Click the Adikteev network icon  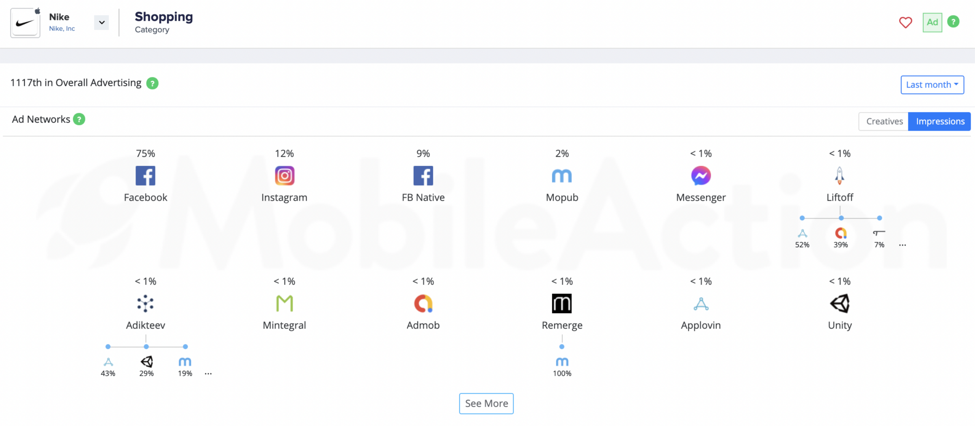click(x=145, y=304)
